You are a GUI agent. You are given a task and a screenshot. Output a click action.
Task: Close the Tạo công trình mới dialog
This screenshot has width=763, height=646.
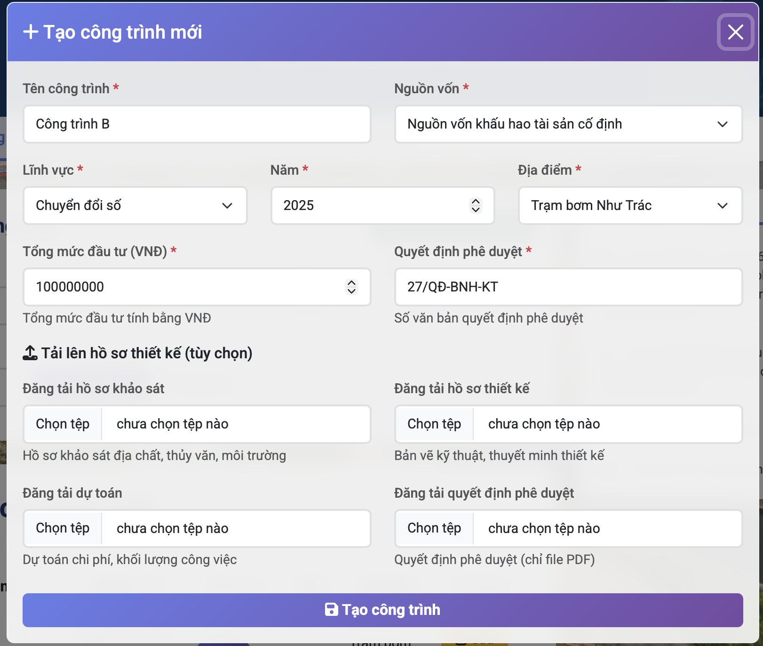tap(735, 32)
